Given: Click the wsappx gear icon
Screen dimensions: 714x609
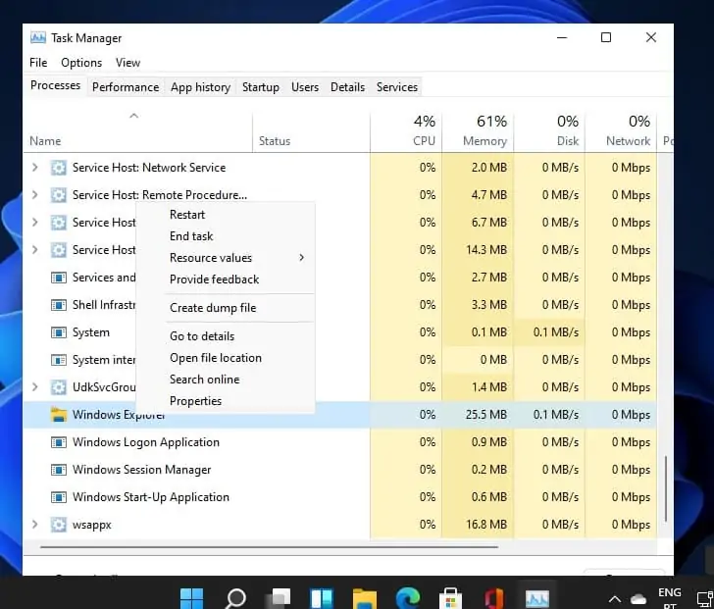Looking at the screenshot, I should [x=59, y=525].
